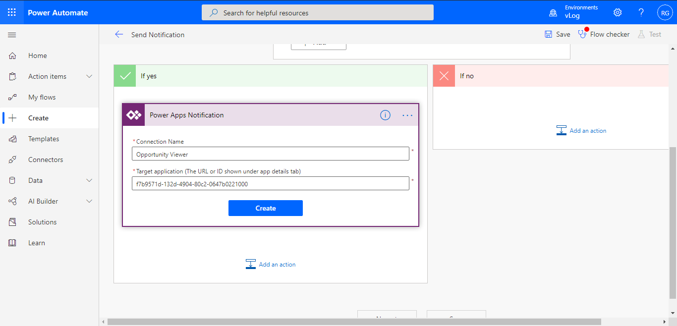Click the Power Automate title
Screen dimensions: 677x326
[58, 13]
